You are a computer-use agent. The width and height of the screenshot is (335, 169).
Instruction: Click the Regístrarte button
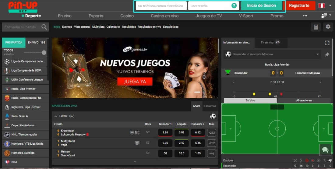[x=299, y=5]
